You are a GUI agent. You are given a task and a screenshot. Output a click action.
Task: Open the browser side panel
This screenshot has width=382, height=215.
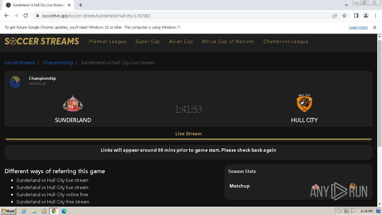[x=356, y=16]
